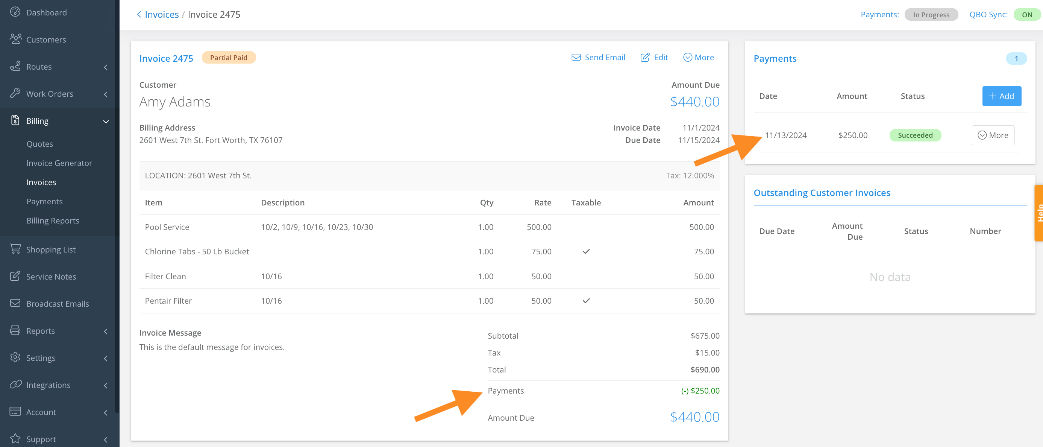Image resolution: width=1043 pixels, height=447 pixels.
Task: Expand the Integrations submenu chevron
Action: click(x=106, y=386)
